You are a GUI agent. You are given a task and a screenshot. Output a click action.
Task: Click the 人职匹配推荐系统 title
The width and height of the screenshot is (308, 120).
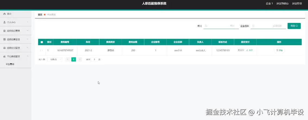(x=154, y=4)
